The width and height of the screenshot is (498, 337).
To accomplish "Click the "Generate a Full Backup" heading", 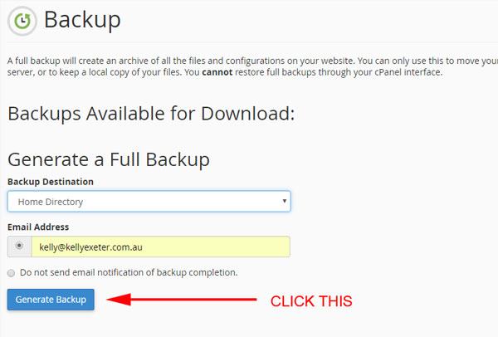I will [109, 159].
